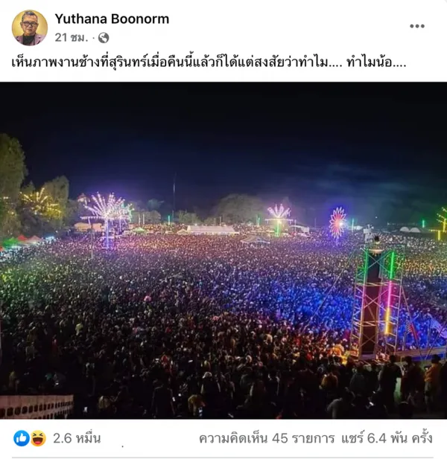Click the globe public audience icon
The height and width of the screenshot is (459, 447).
tap(103, 38)
